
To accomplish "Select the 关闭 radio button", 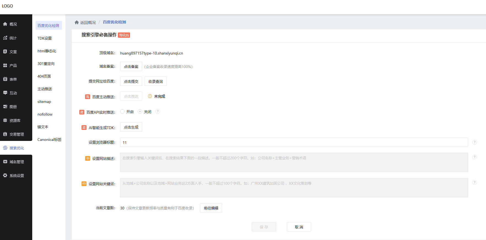I will coord(140,111).
